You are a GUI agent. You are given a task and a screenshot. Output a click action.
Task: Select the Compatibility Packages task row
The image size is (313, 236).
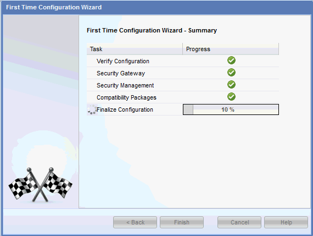183,97
